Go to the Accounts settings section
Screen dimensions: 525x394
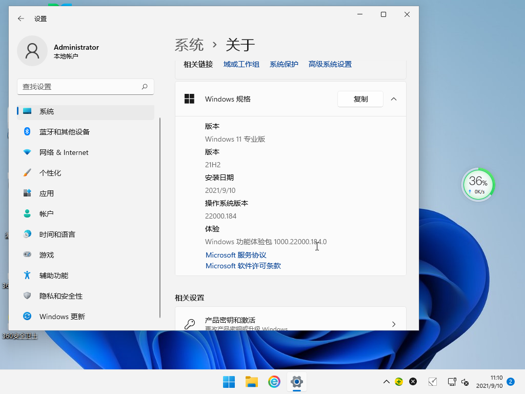coord(46,214)
